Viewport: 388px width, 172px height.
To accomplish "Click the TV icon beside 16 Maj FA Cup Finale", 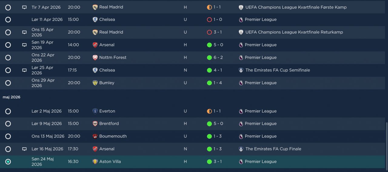I will click(24, 149).
